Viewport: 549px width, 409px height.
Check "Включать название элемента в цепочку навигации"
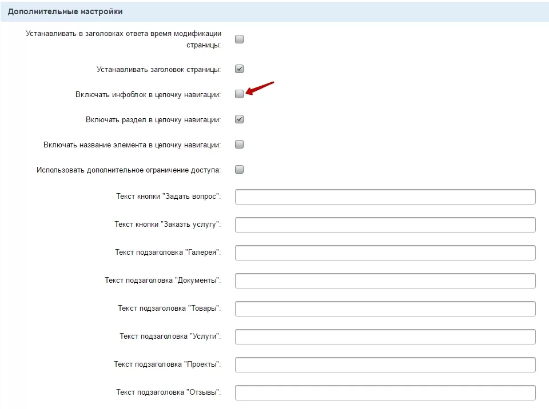coord(239,145)
